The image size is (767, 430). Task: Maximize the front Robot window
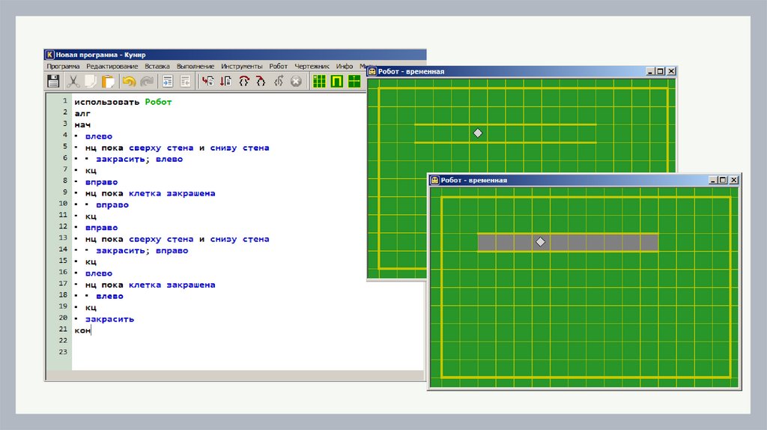(723, 180)
